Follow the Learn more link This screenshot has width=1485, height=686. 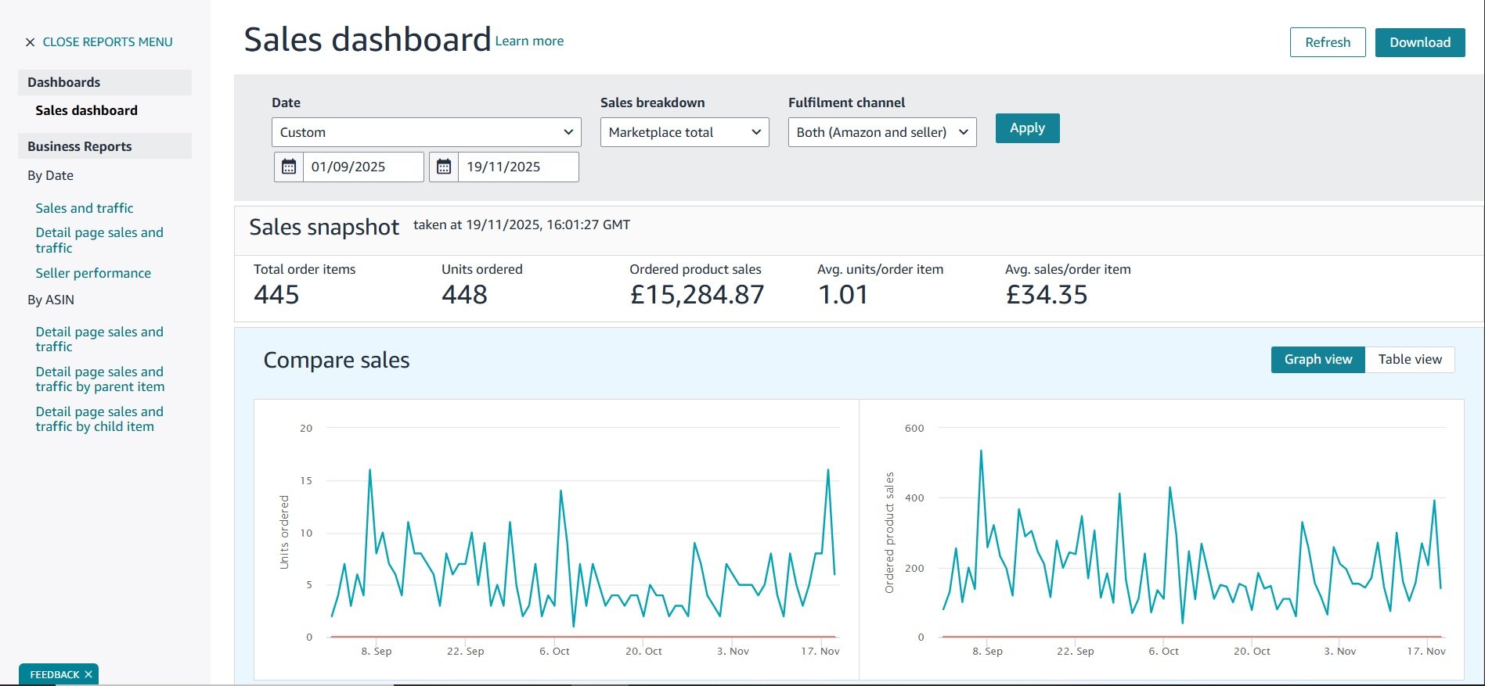click(529, 41)
